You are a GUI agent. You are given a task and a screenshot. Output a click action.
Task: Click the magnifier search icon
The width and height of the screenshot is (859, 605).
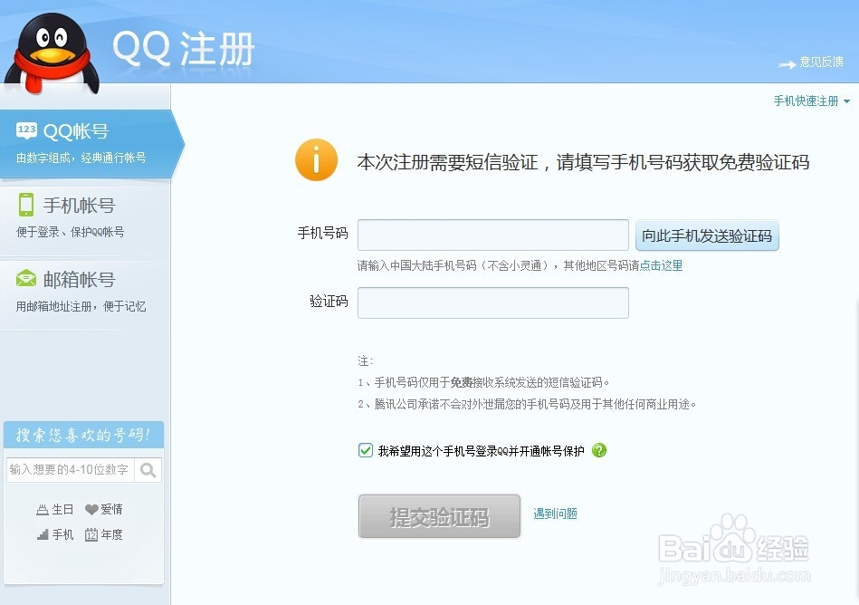[x=148, y=470]
